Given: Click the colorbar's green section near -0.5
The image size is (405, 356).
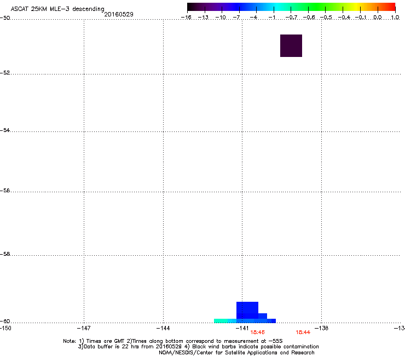Looking at the screenshot, I should pyautogui.click(x=326, y=7).
